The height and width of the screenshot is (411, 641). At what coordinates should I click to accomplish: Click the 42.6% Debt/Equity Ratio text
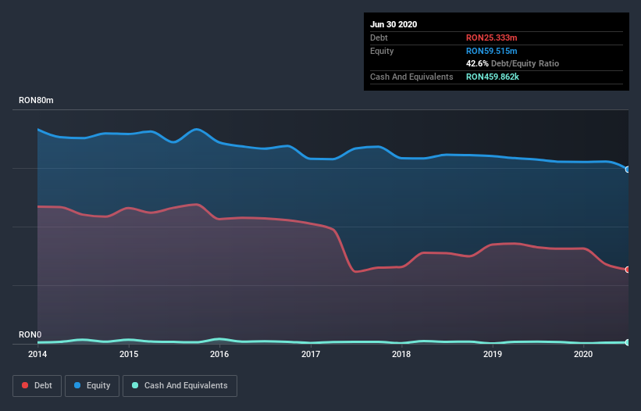tap(513, 63)
